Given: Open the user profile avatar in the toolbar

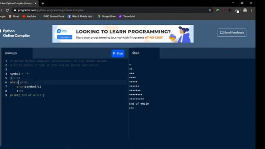Looking at the screenshot, I should [x=245, y=10].
